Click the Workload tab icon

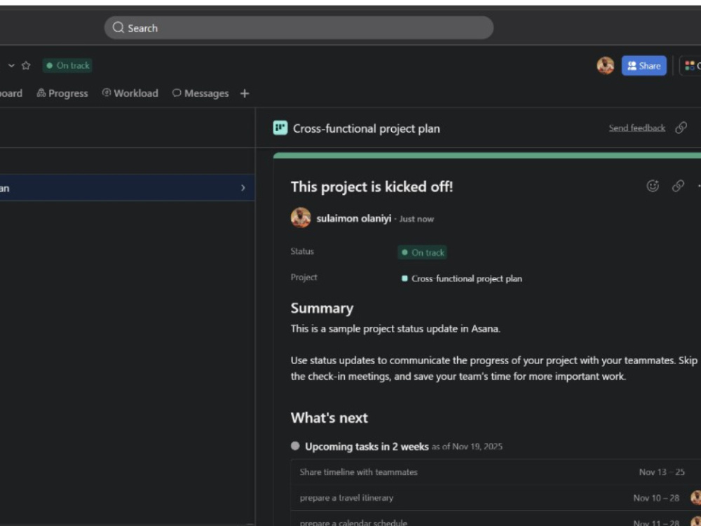click(107, 93)
